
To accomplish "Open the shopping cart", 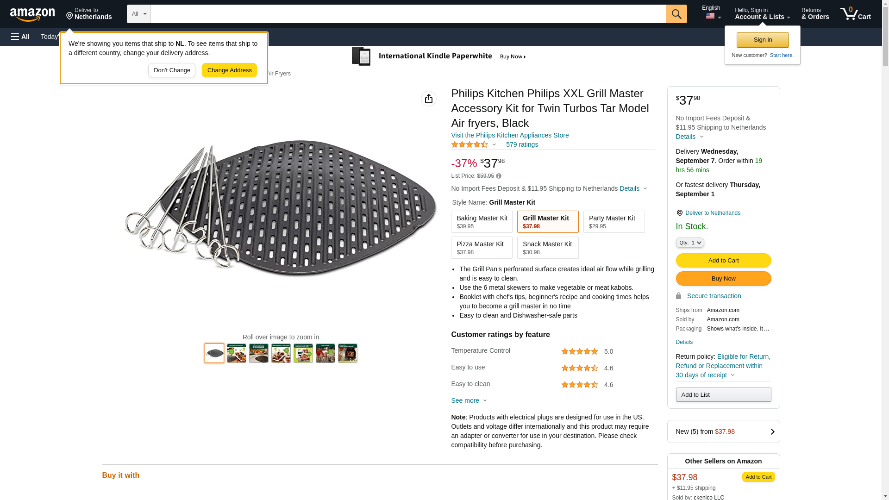I will click(x=856, y=14).
